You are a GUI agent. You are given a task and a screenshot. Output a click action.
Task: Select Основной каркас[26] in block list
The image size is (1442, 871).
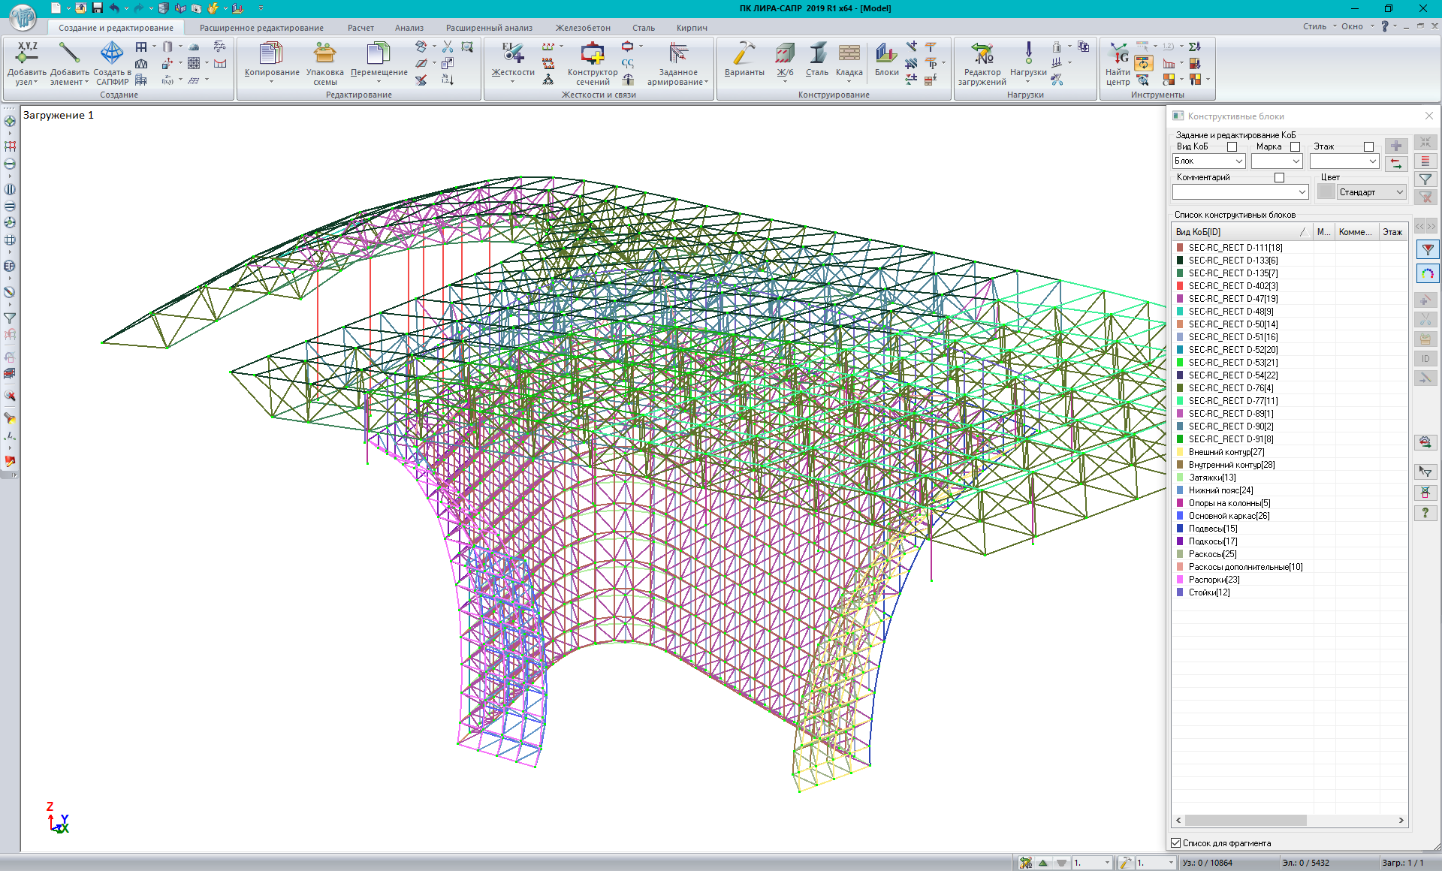coord(1229,516)
